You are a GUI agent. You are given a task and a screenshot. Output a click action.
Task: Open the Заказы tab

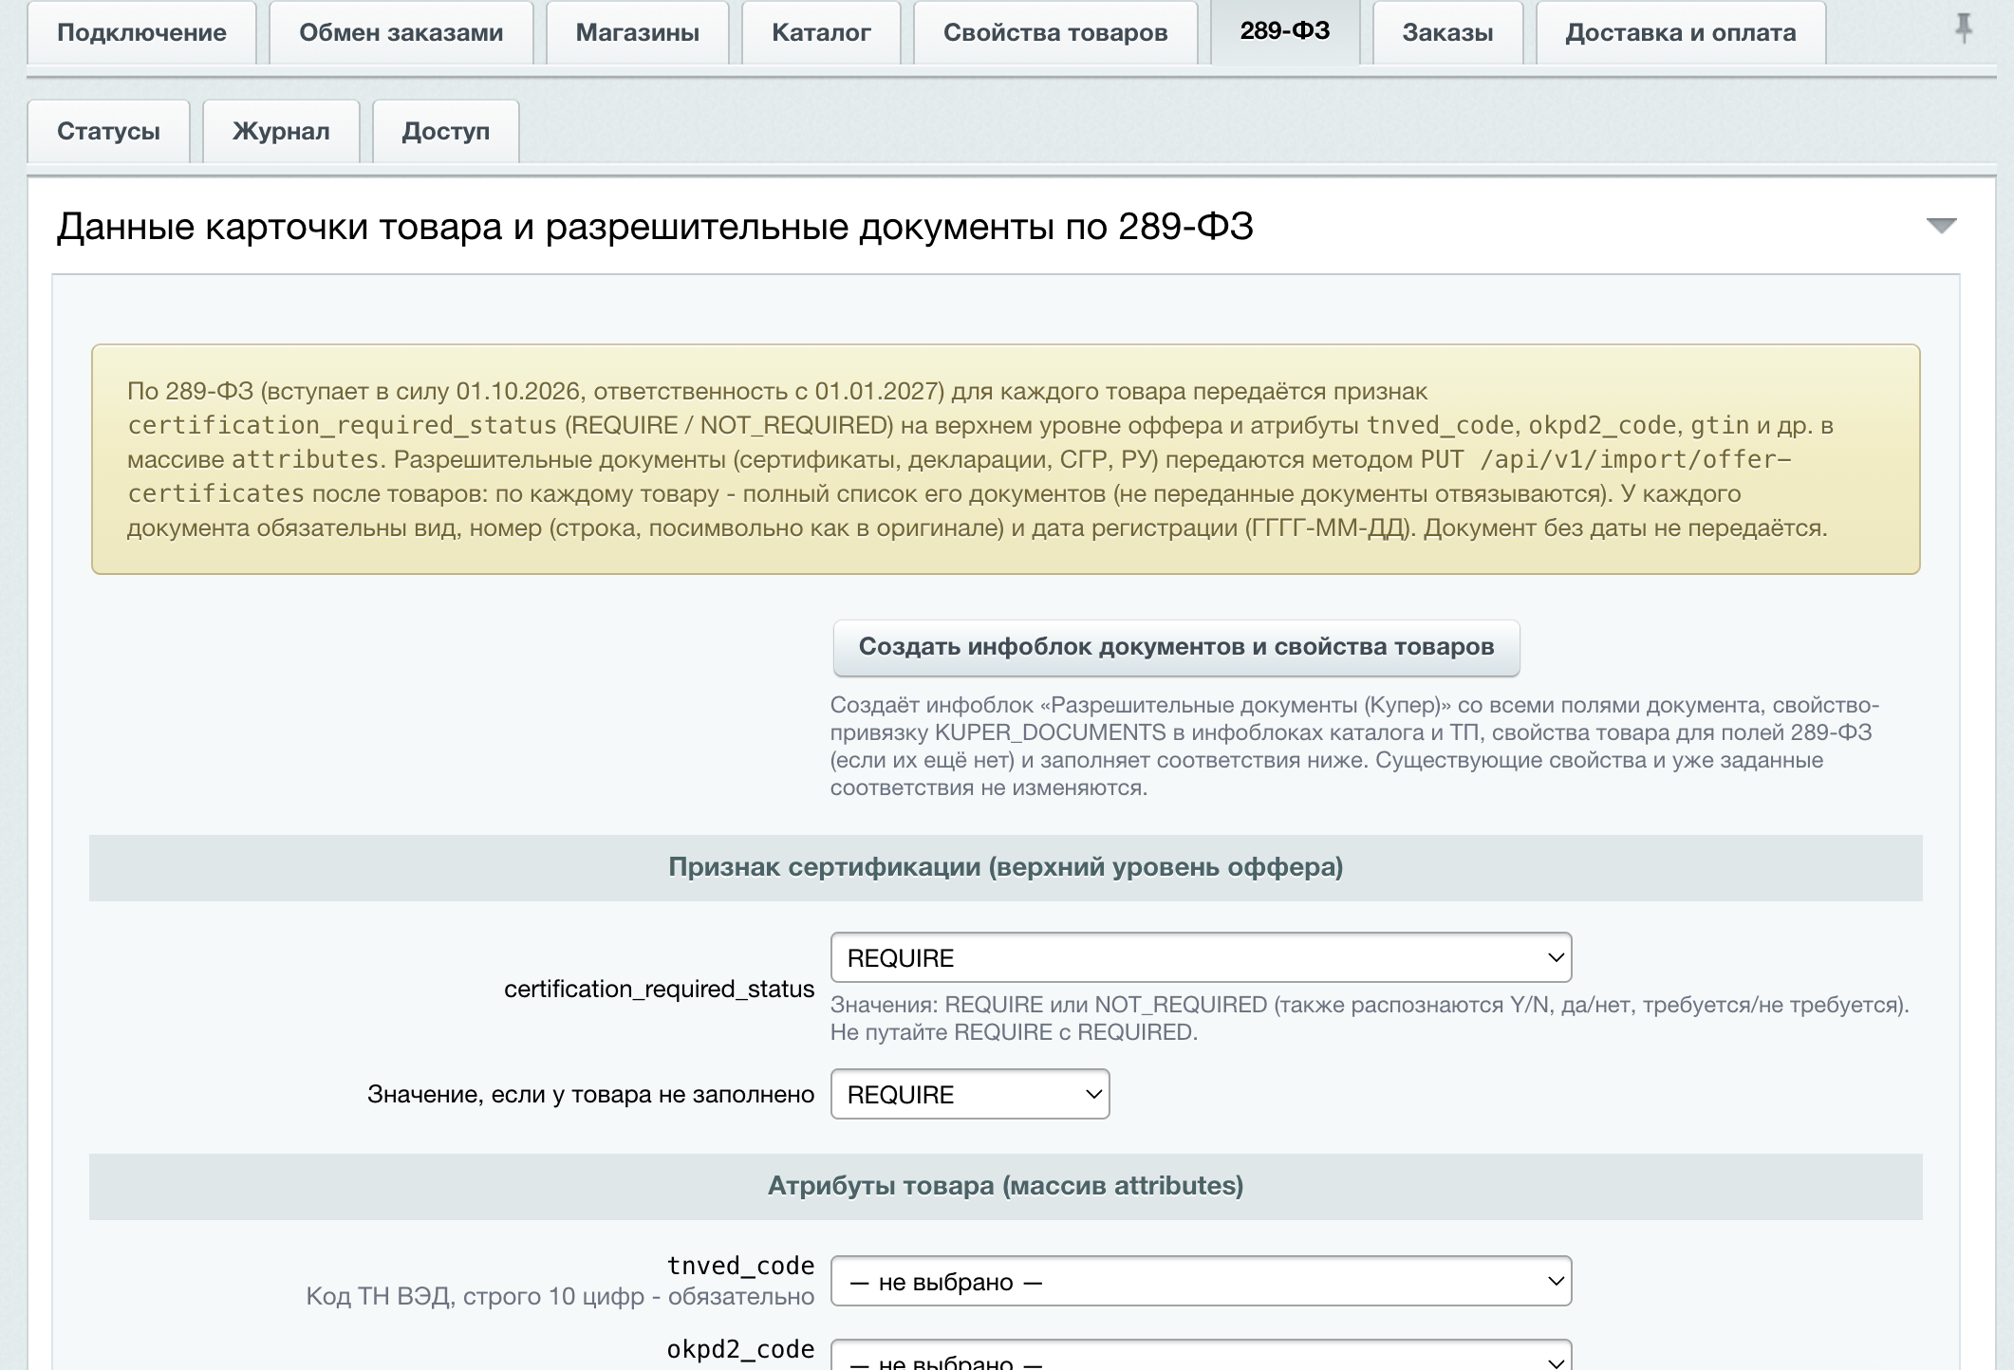(x=1447, y=32)
